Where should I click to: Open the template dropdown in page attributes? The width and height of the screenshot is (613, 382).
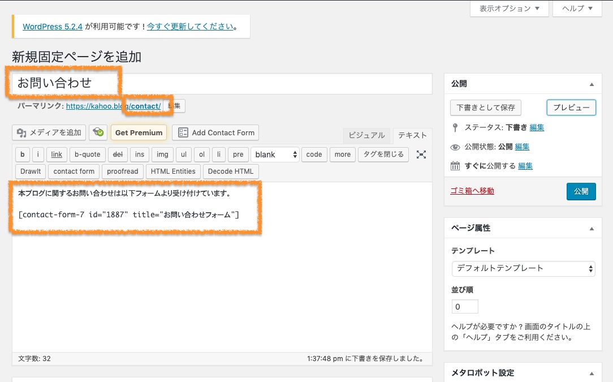tap(523, 268)
